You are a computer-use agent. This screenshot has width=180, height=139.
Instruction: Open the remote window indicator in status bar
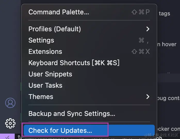pyautogui.click(x=7, y=137)
